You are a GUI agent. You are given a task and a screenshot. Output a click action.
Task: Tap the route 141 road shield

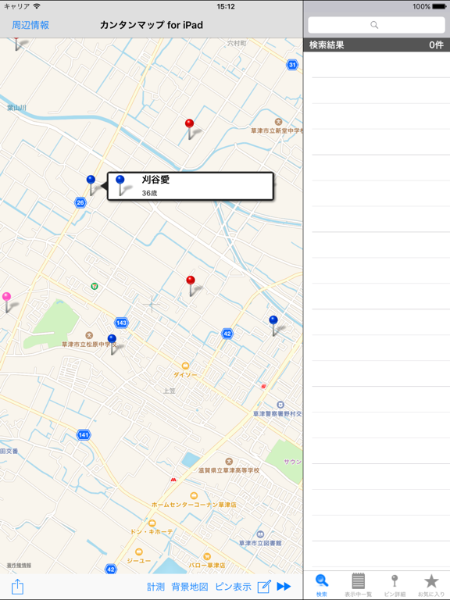84,434
